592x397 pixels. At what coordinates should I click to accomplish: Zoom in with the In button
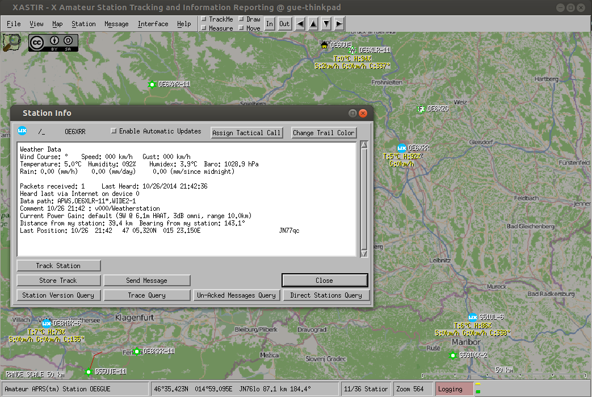pos(270,24)
